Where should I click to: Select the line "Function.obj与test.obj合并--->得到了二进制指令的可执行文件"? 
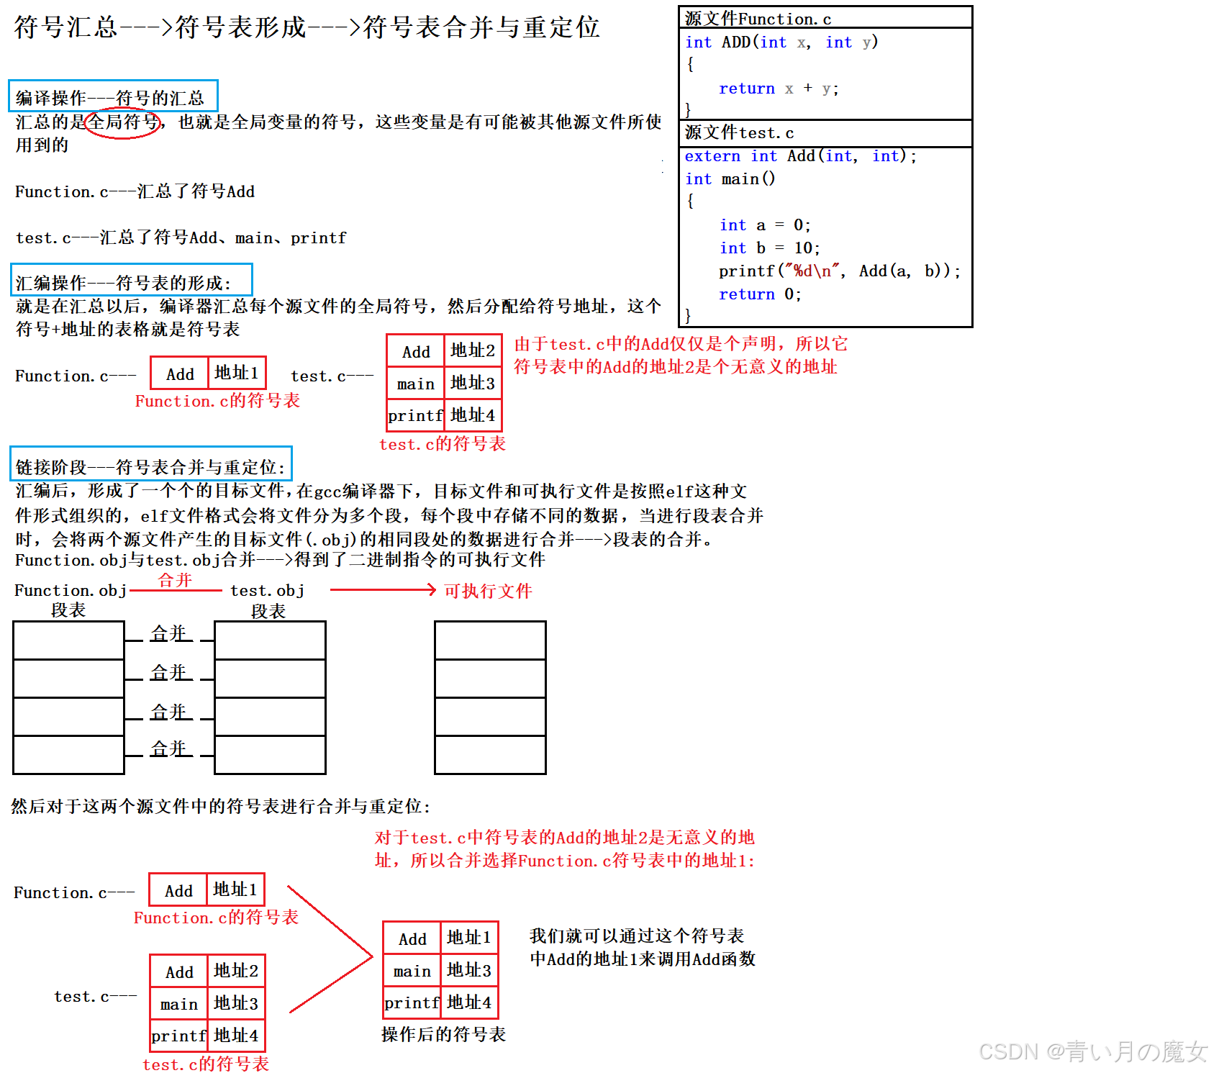(280, 560)
